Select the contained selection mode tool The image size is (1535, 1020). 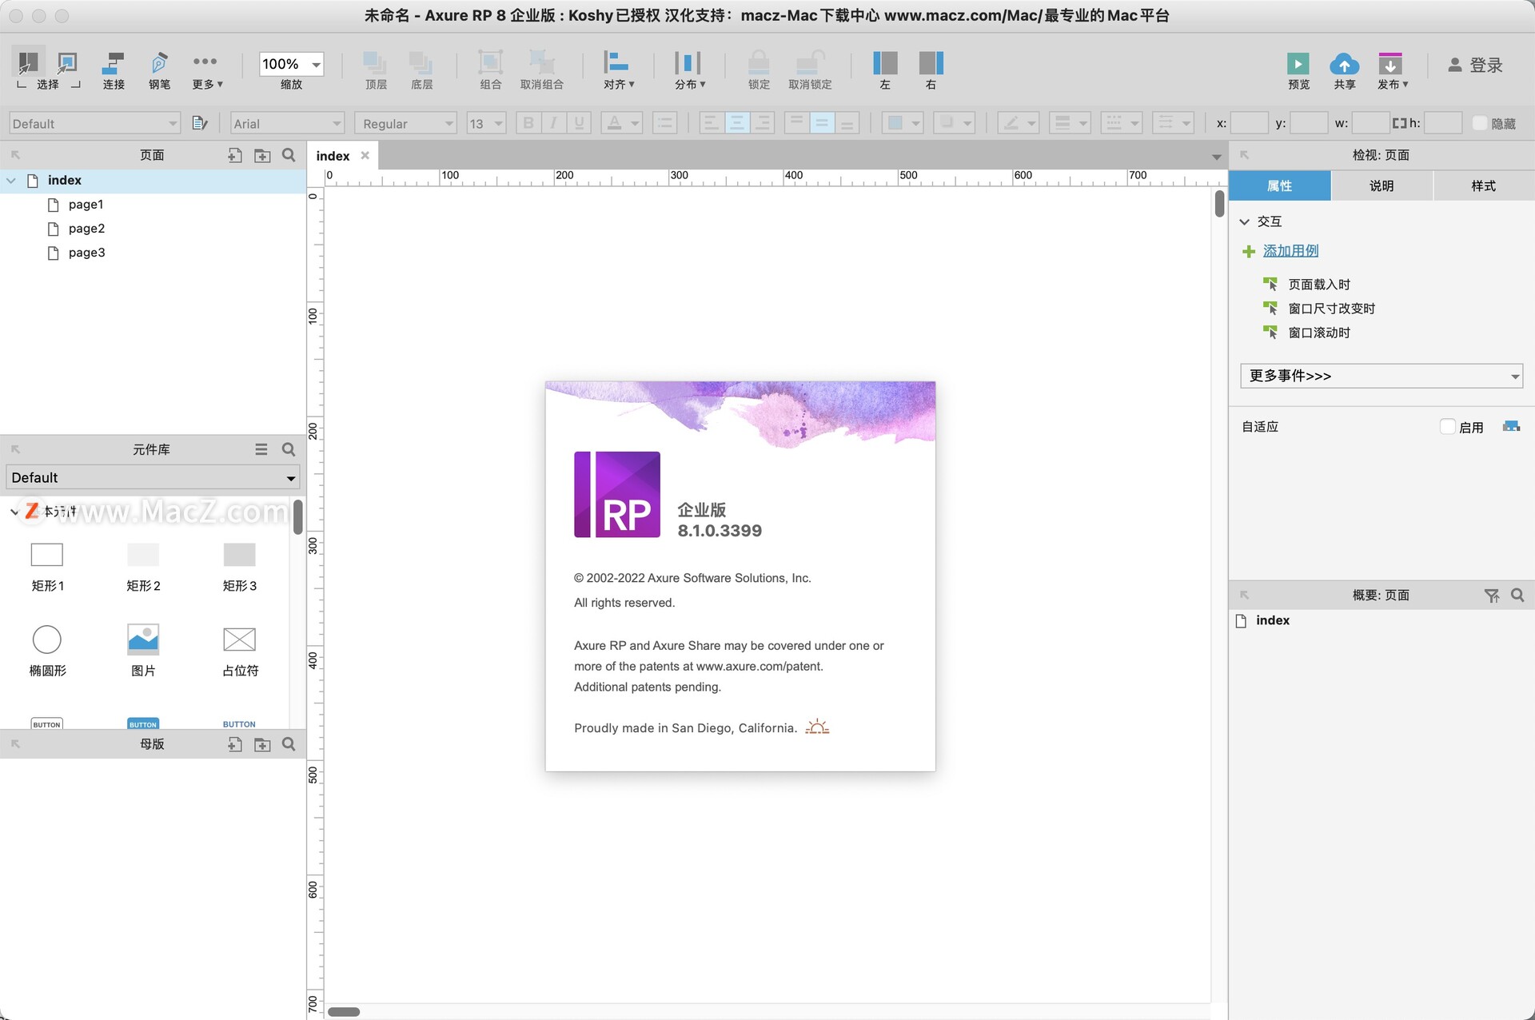67,63
